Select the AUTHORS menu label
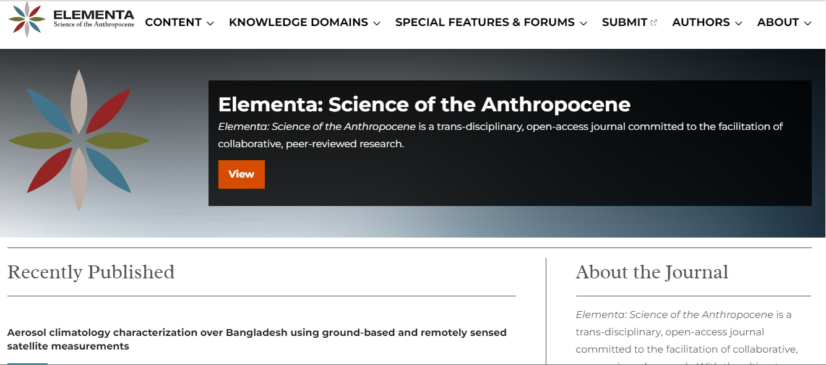The image size is (826, 365). (700, 22)
